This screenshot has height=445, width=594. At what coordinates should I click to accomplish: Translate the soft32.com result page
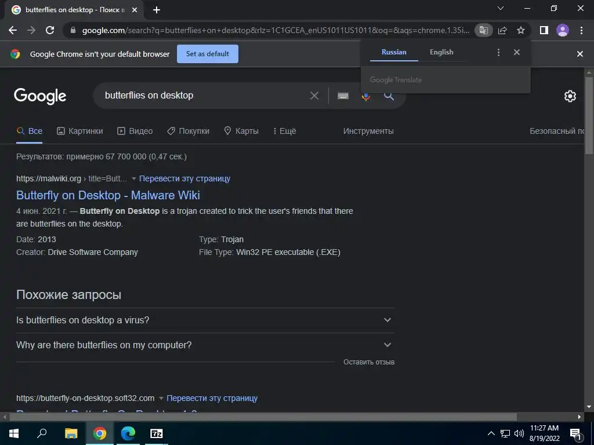click(x=212, y=398)
